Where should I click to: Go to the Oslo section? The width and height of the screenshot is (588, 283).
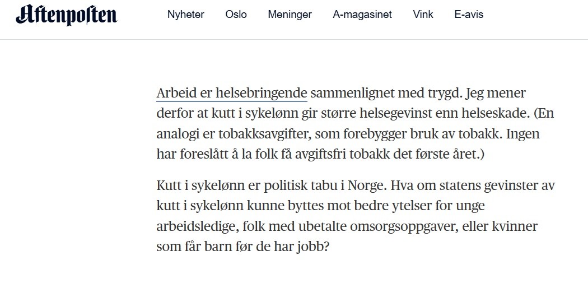(236, 15)
